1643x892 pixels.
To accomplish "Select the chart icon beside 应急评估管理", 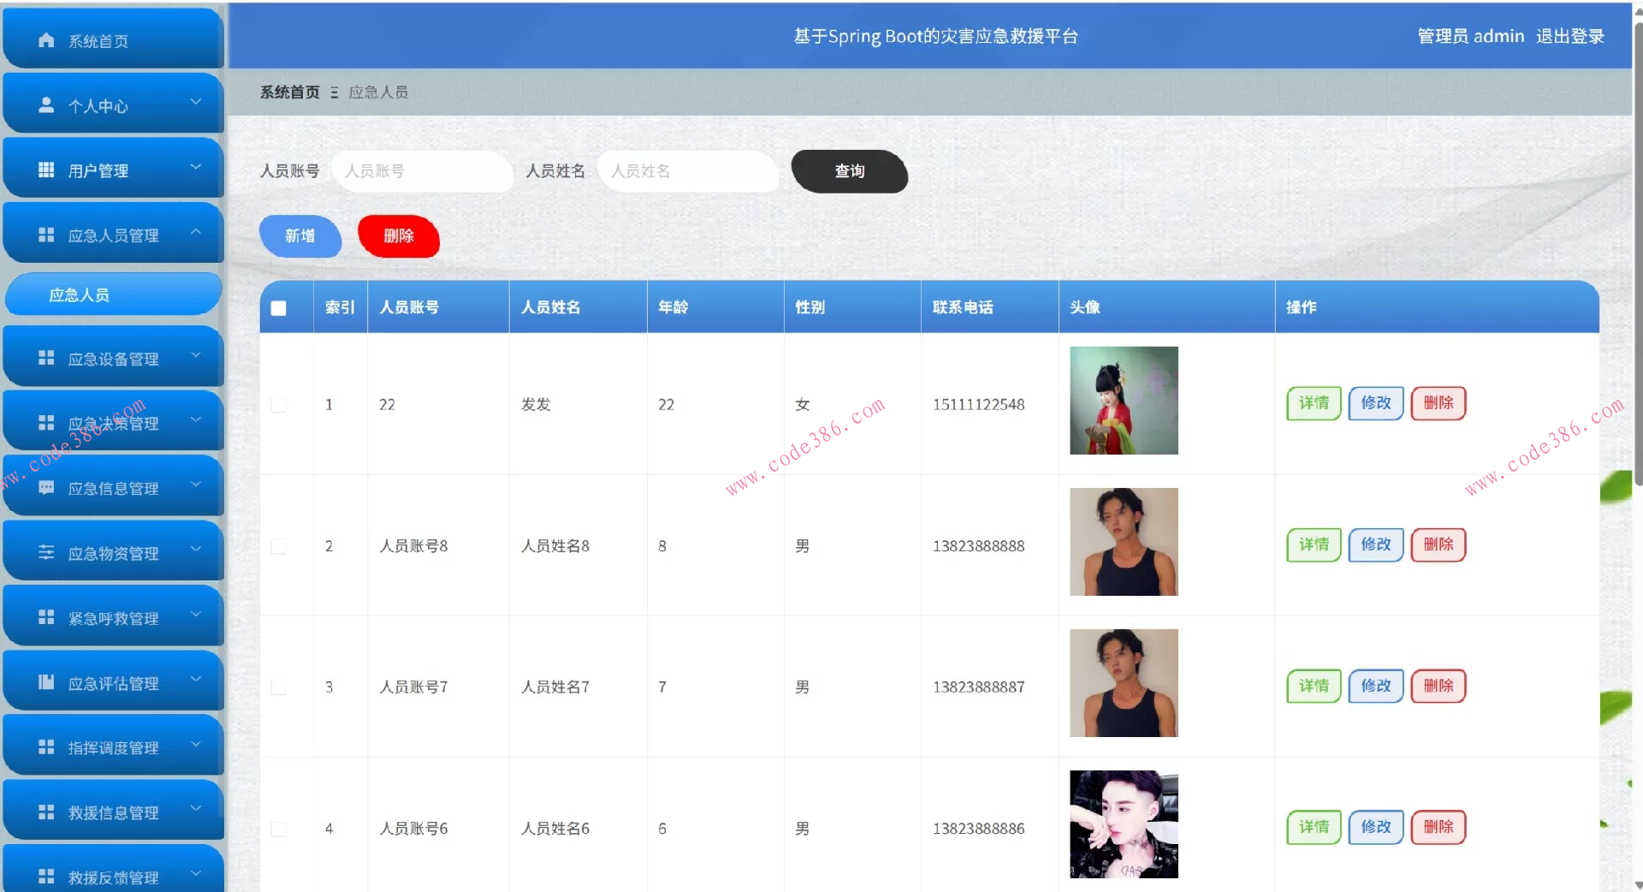I will pyautogui.click(x=45, y=682).
